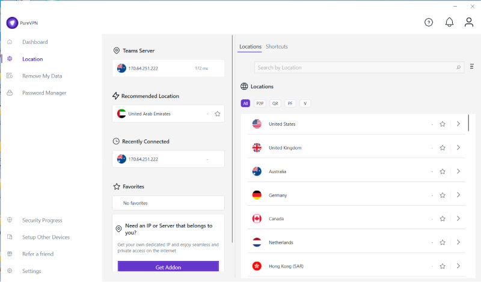Viewport: 481px width, 282px height.
Task: Select the QR filter chip
Action: coord(275,103)
